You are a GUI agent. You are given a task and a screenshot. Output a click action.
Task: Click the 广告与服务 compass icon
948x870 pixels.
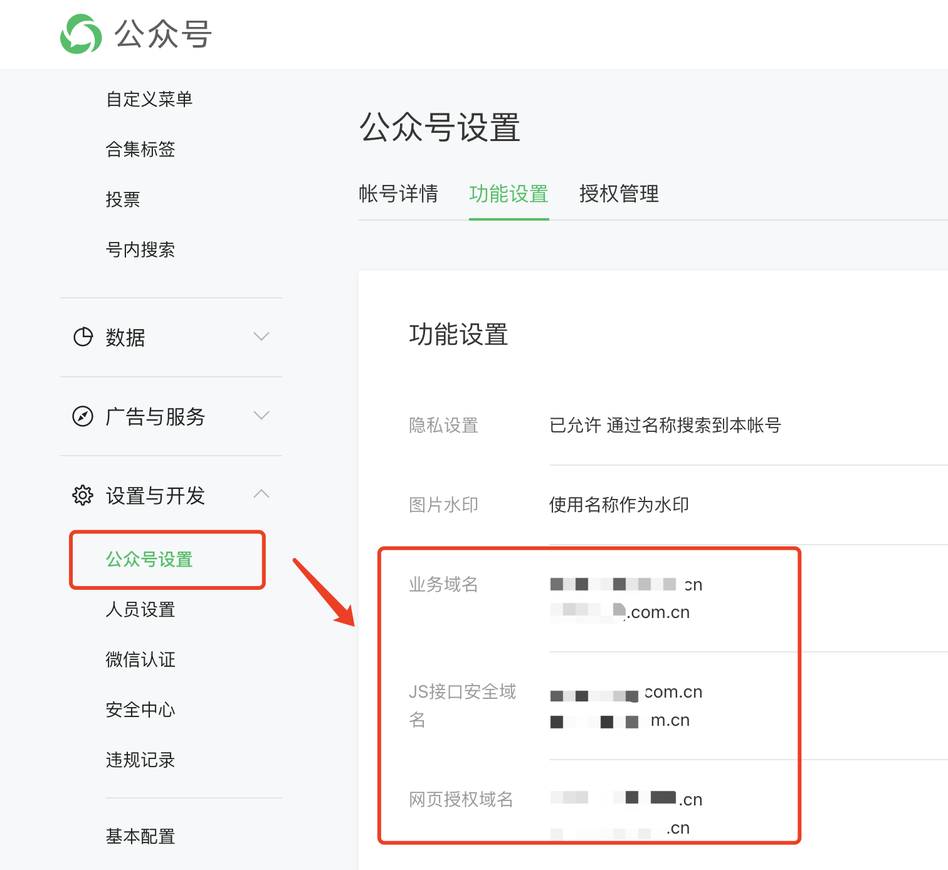pyautogui.click(x=83, y=416)
